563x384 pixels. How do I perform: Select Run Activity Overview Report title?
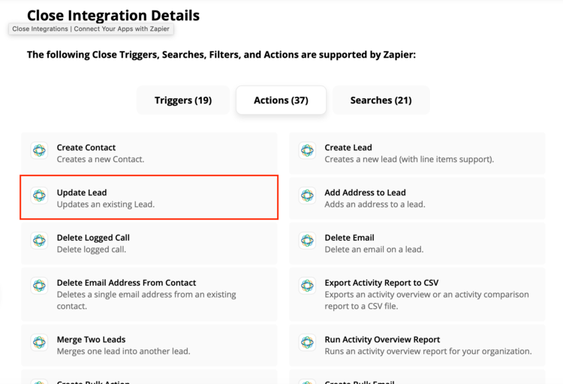pos(382,340)
